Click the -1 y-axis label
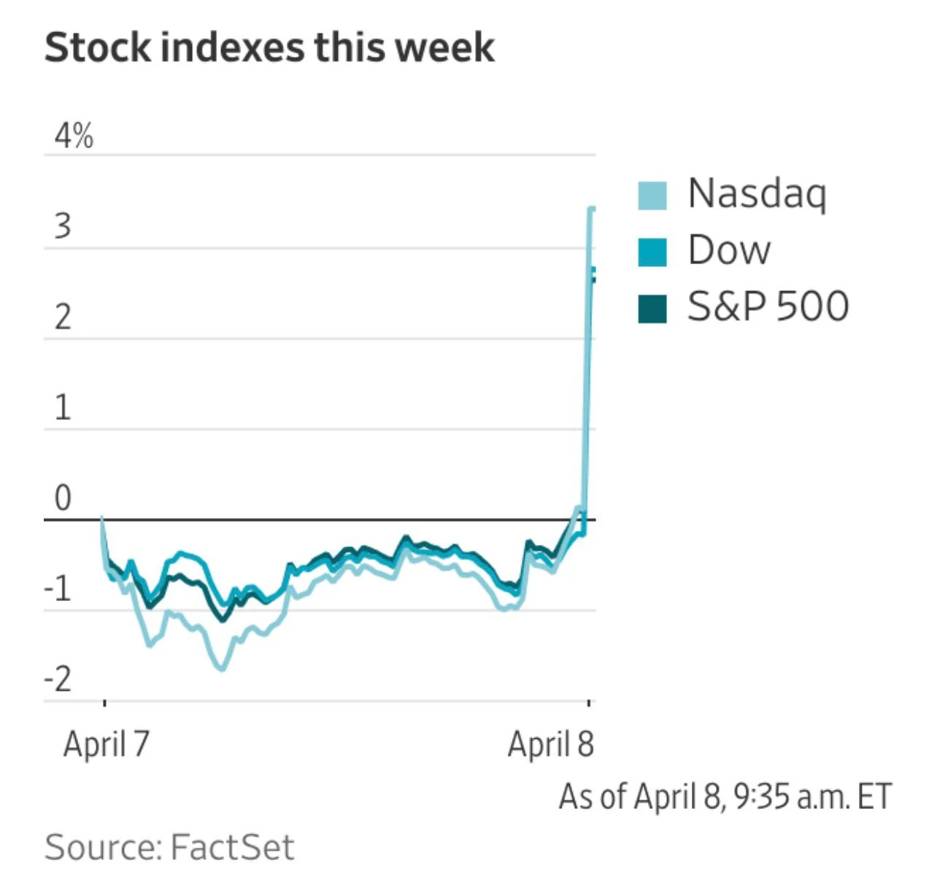This screenshot has width=937, height=887. point(58,589)
